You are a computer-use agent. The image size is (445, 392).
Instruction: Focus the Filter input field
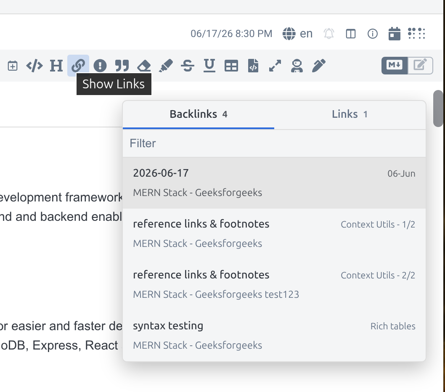coord(274,143)
